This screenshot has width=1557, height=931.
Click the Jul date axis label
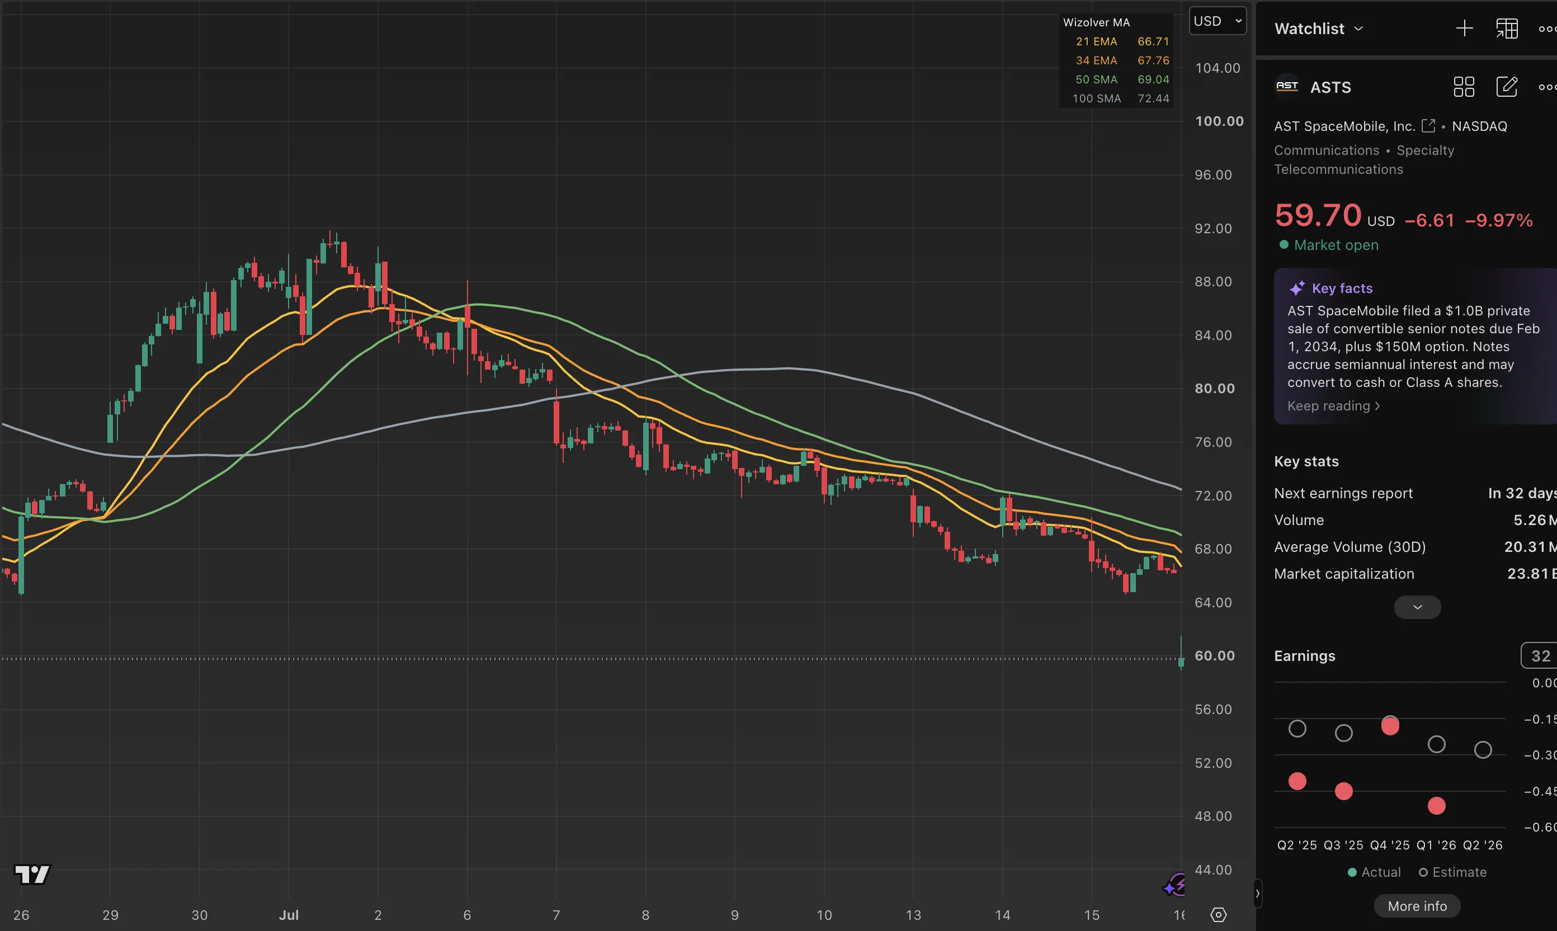(289, 915)
